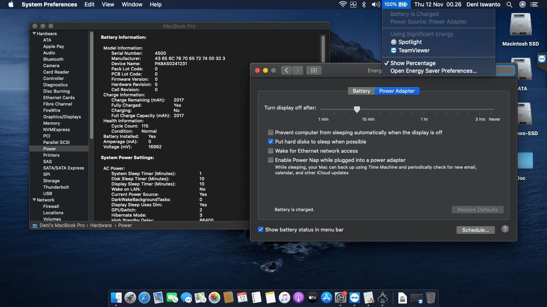Open the Apple menu

[x=11, y=4]
